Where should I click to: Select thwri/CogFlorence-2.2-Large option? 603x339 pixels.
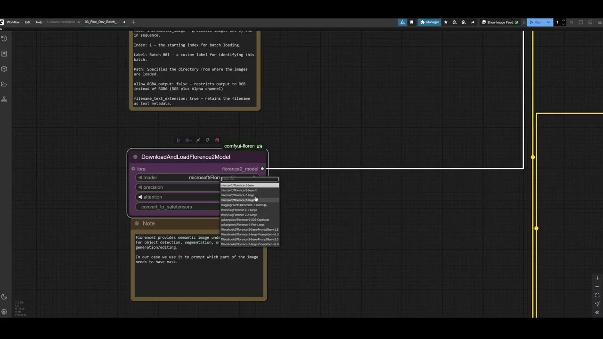pos(250,215)
